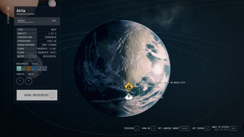
Task: Click the Type Rock row
Action: point(37,30)
